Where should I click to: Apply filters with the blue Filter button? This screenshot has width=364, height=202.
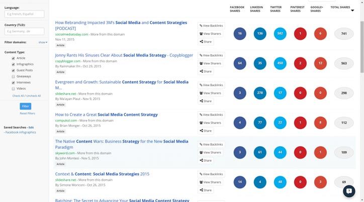[x=26, y=106]
